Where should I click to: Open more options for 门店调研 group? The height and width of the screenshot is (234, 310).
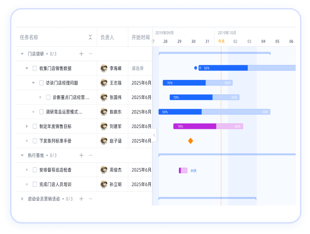90,54
